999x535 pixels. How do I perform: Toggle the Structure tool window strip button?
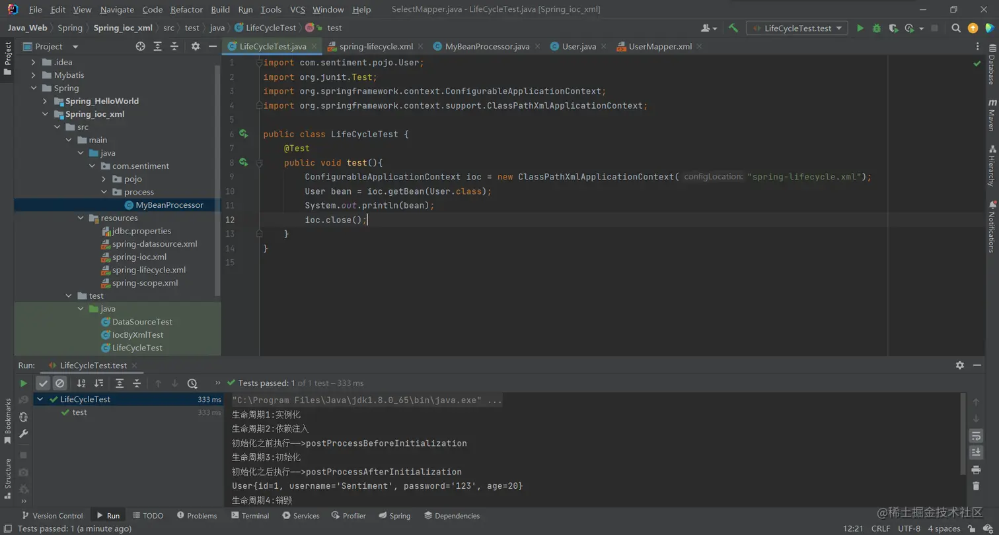(8, 478)
